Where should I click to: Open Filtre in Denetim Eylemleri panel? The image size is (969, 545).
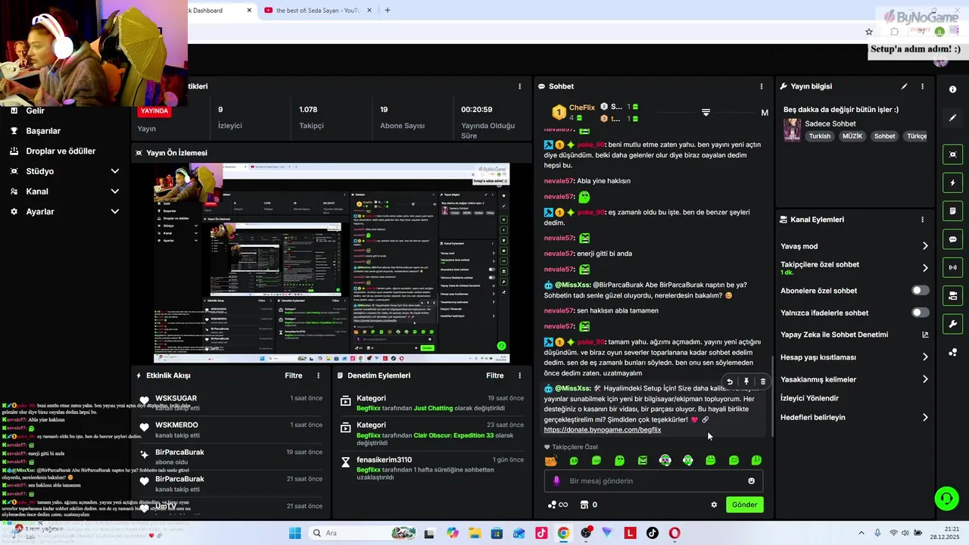(x=495, y=375)
